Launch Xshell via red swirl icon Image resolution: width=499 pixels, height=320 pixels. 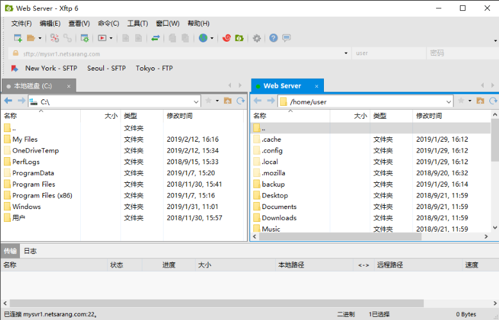226,38
